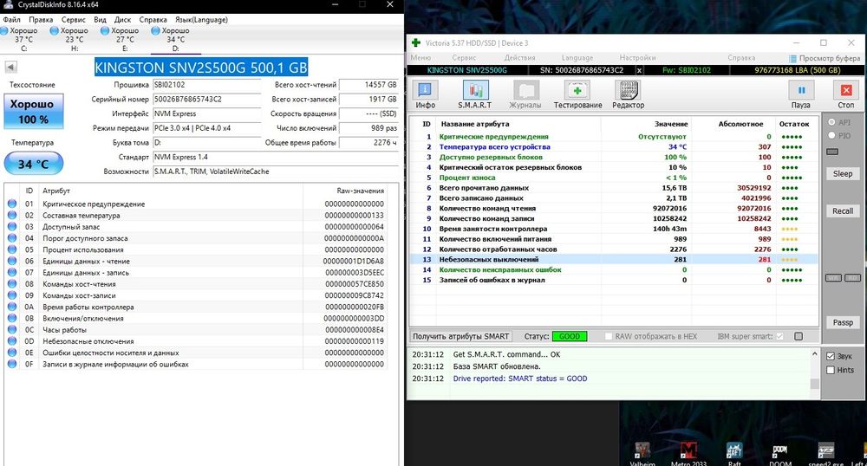The height and width of the screenshot is (466, 867).
Task: Click the 34 °C temperature button
Action: (x=34, y=164)
